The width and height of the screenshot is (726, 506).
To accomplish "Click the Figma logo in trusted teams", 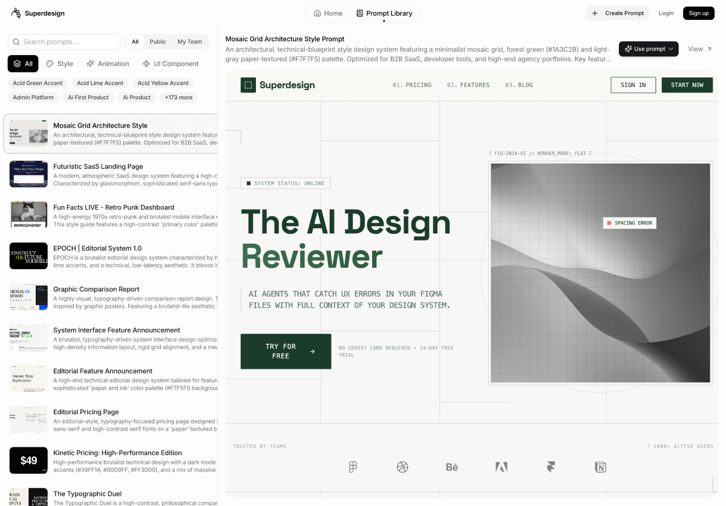I will [x=353, y=467].
